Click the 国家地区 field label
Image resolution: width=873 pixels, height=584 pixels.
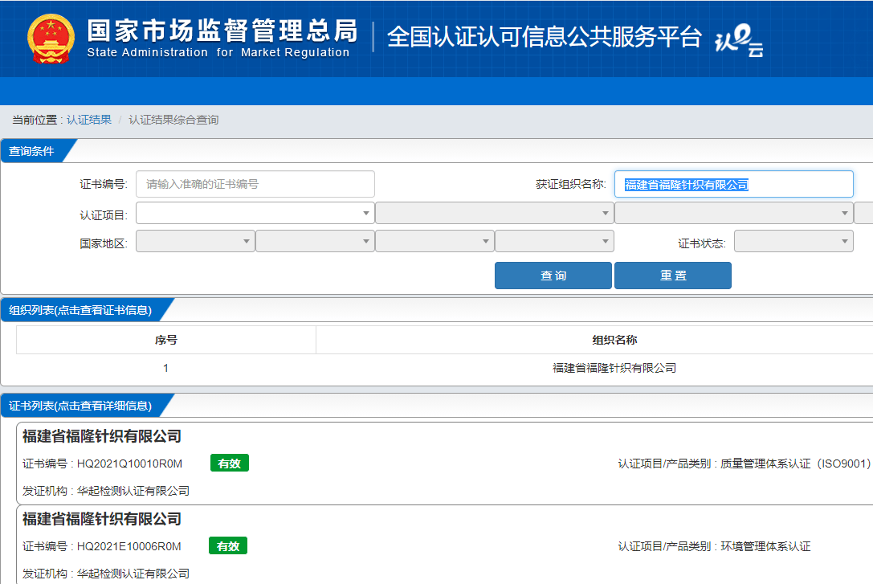[x=104, y=243]
